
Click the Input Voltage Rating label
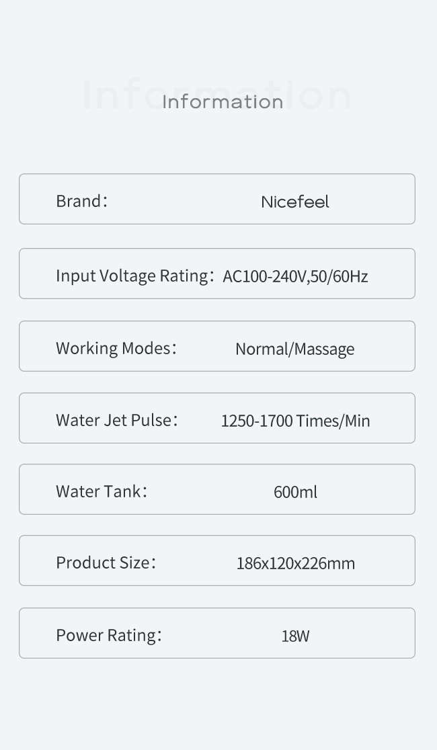134,276
